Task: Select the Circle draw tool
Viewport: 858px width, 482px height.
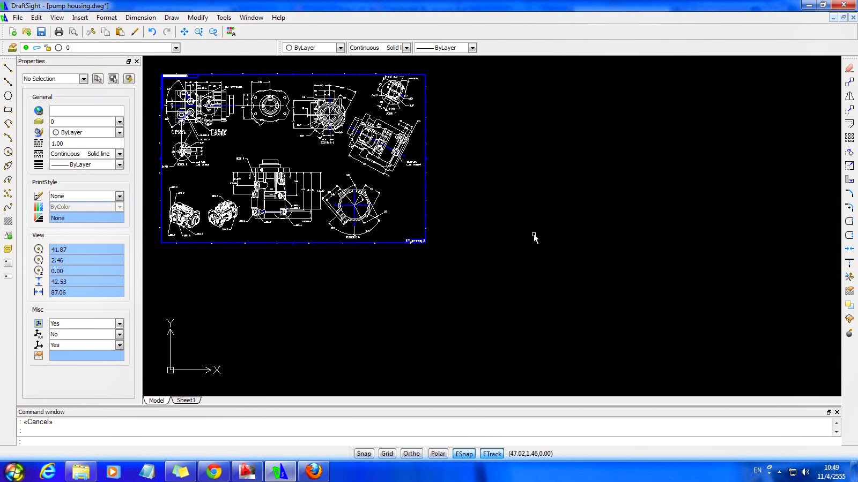Action: click(x=8, y=96)
